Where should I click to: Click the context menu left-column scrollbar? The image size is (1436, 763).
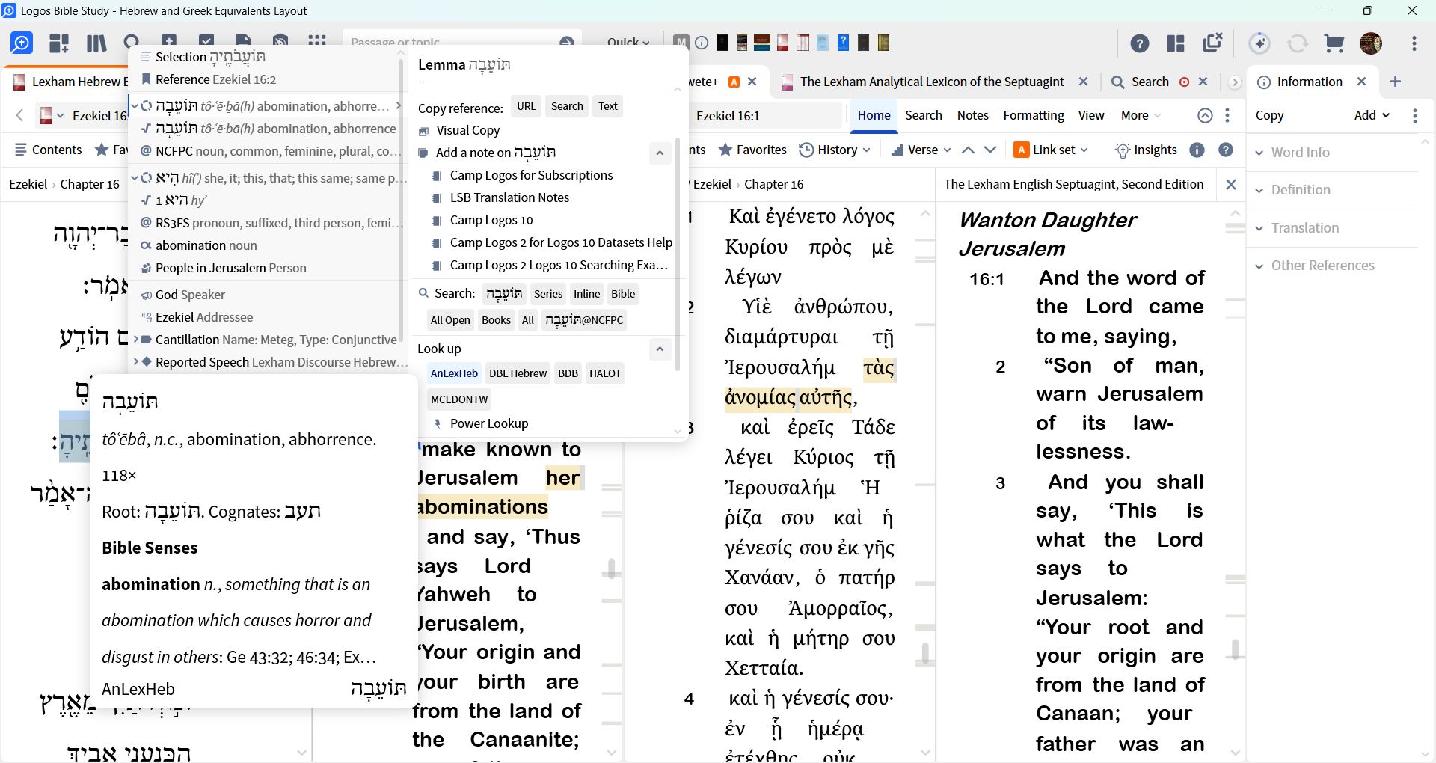[401, 202]
